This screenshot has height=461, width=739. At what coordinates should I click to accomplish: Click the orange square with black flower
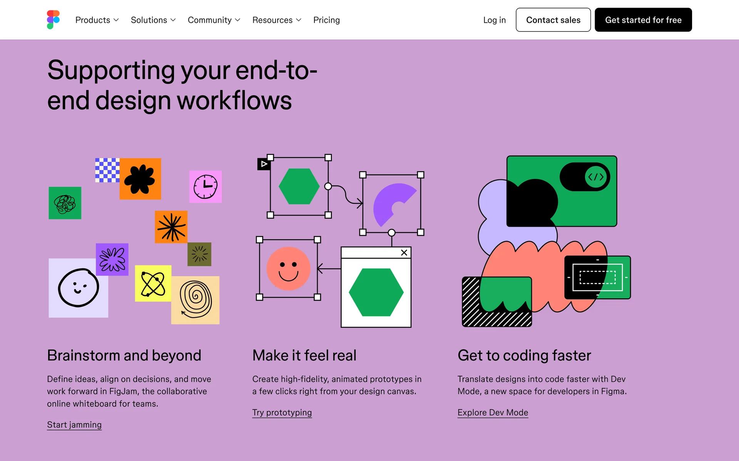(x=140, y=179)
